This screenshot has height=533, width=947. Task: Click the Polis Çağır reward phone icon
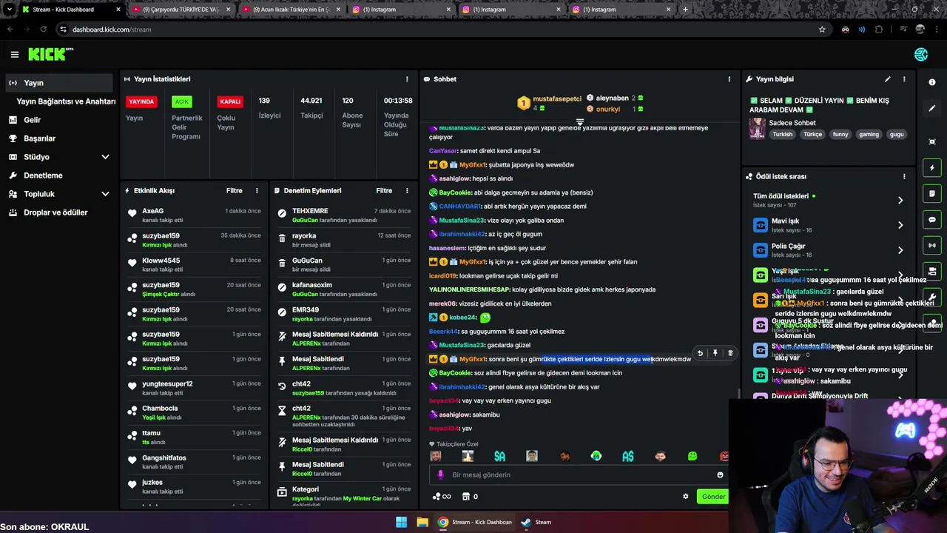click(760, 250)
